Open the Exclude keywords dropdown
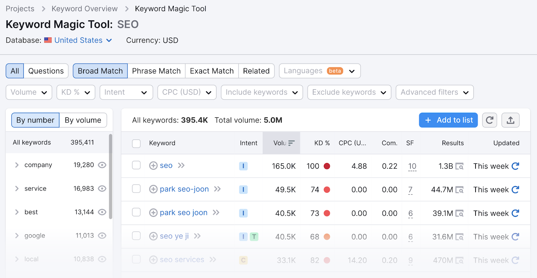 (349, 92)
